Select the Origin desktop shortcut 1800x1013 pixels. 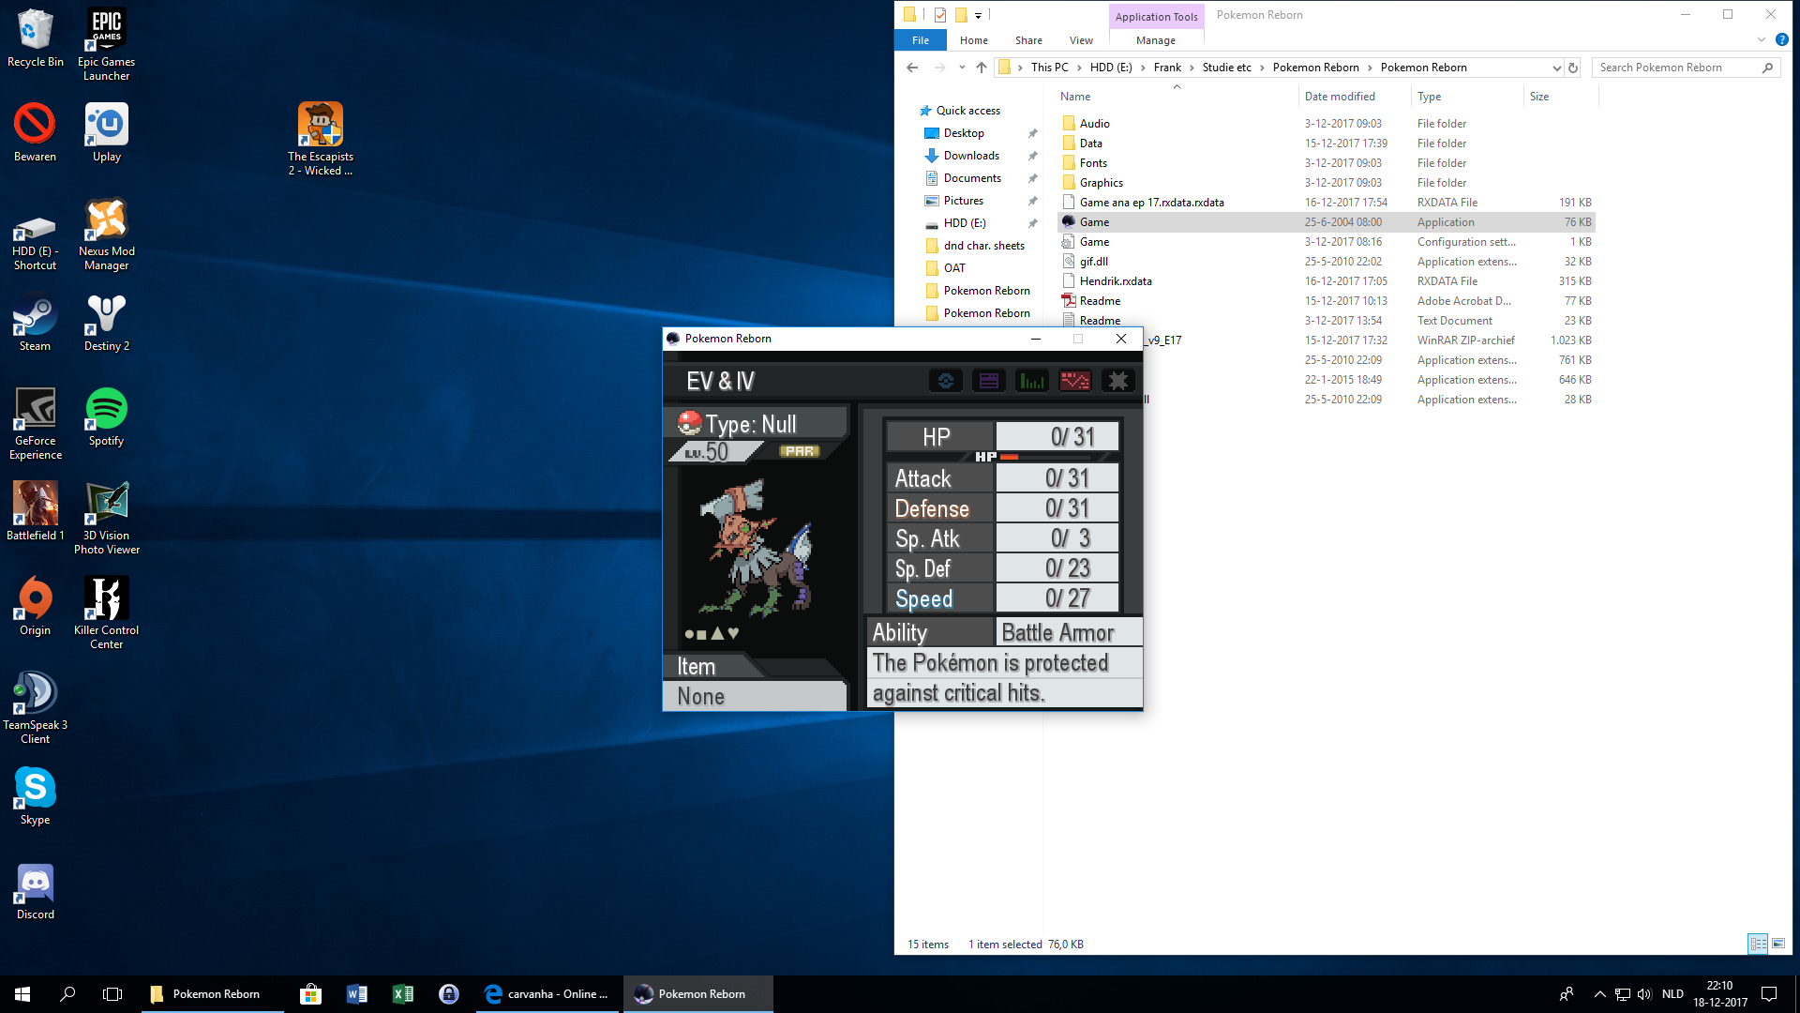point(36,606)
